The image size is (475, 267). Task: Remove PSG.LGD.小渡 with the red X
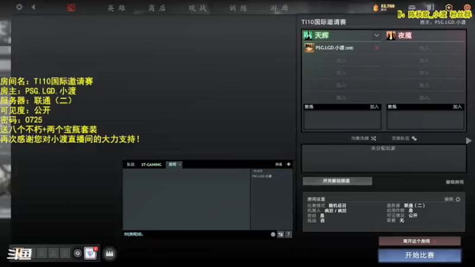click(x=376, y=48)
